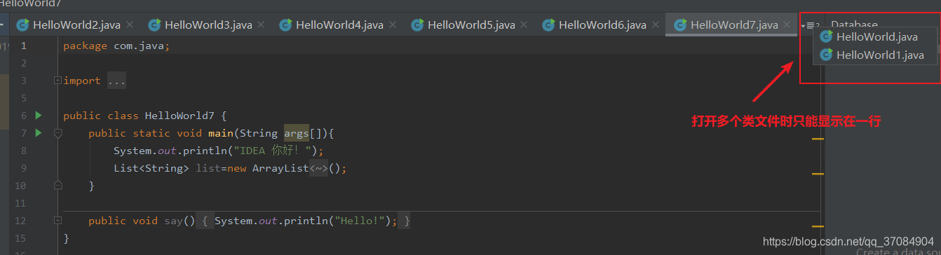Close the HelloWorld6.java tab
The height and width of the screenshot is (255, 941).
click(x=656, y=25)
